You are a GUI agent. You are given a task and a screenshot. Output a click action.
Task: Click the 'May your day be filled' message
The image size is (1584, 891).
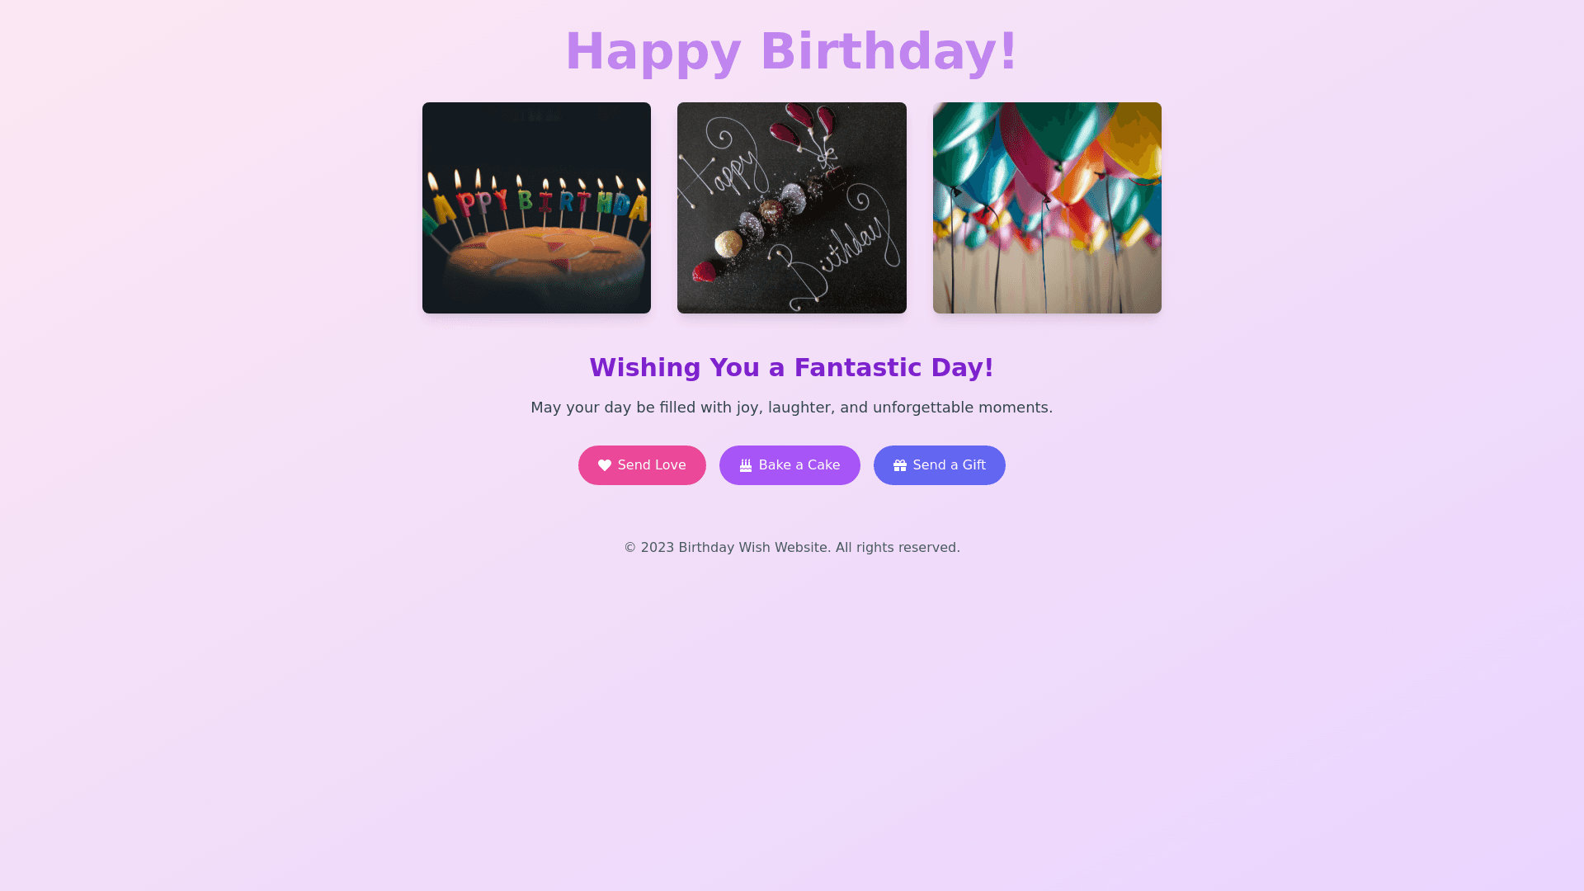tap(792, 408)
